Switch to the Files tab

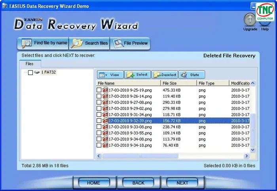(x=30, y=64)
